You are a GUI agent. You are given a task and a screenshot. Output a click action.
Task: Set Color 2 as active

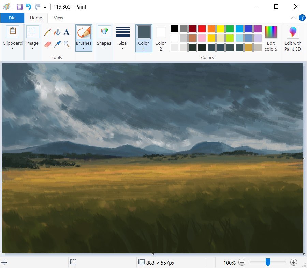click(161, 38)
